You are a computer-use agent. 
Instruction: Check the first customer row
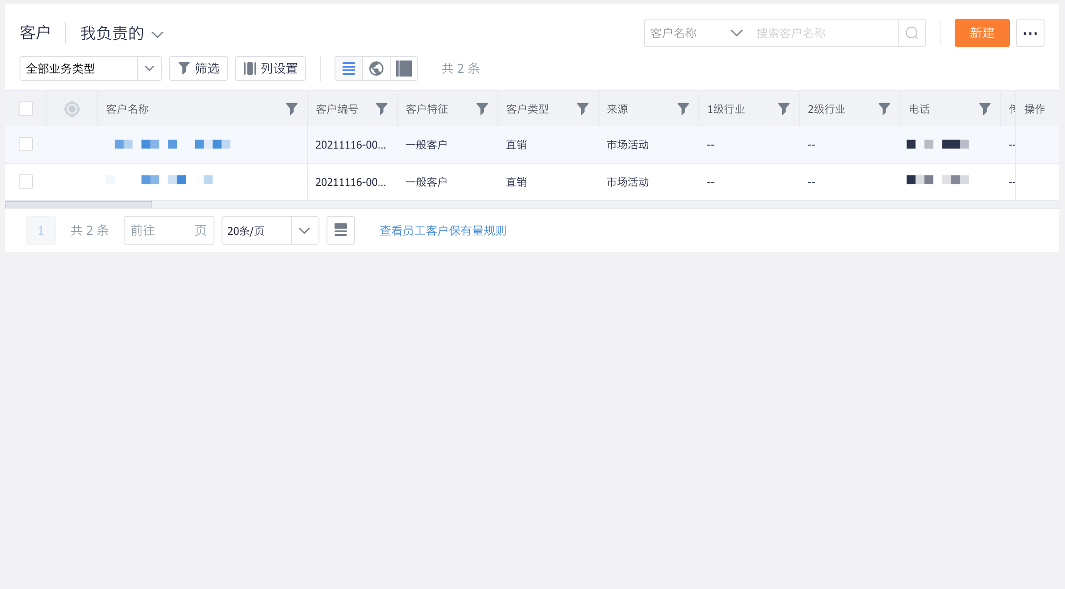click(x=25, y=144)
